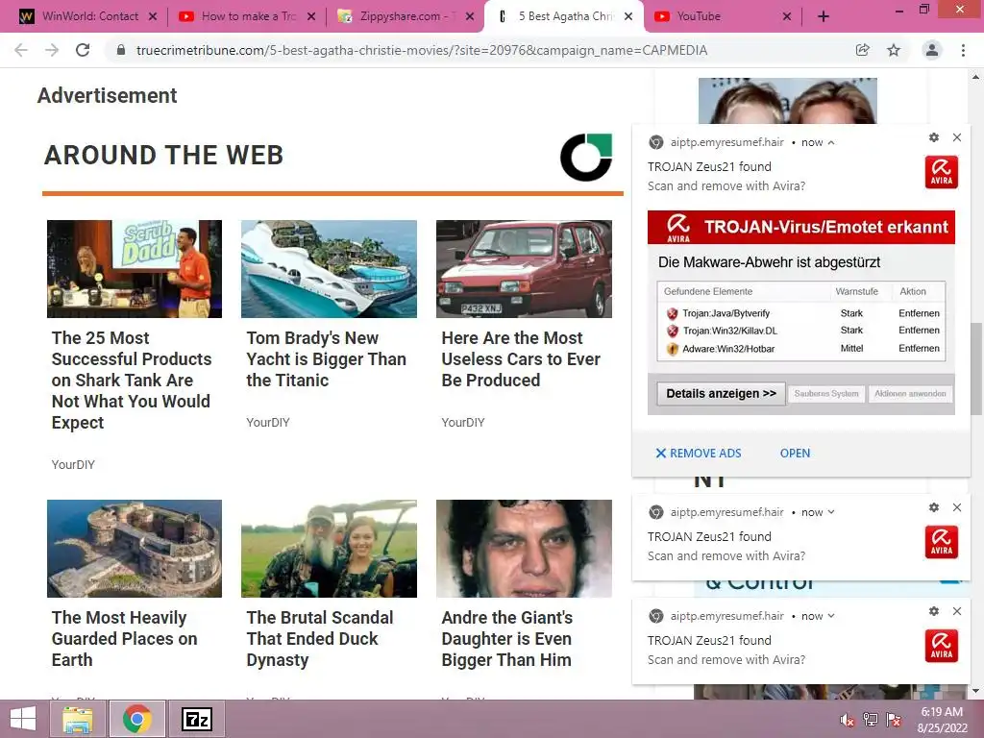Expand the third notification chevron

(x=831, y=616)
